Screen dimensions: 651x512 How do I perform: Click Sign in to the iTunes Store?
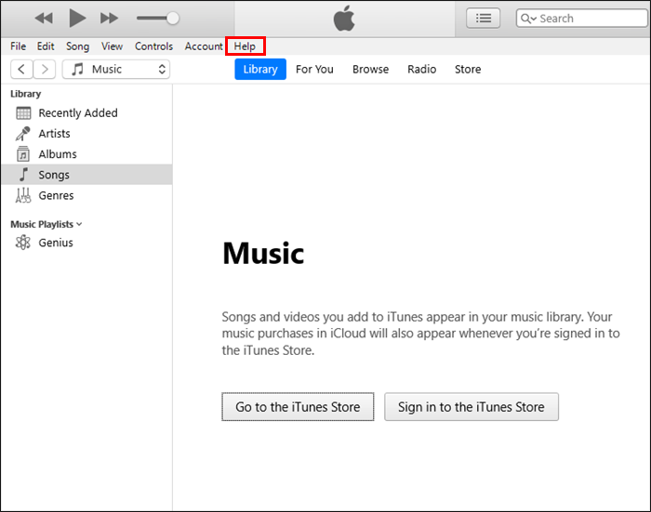472,407
